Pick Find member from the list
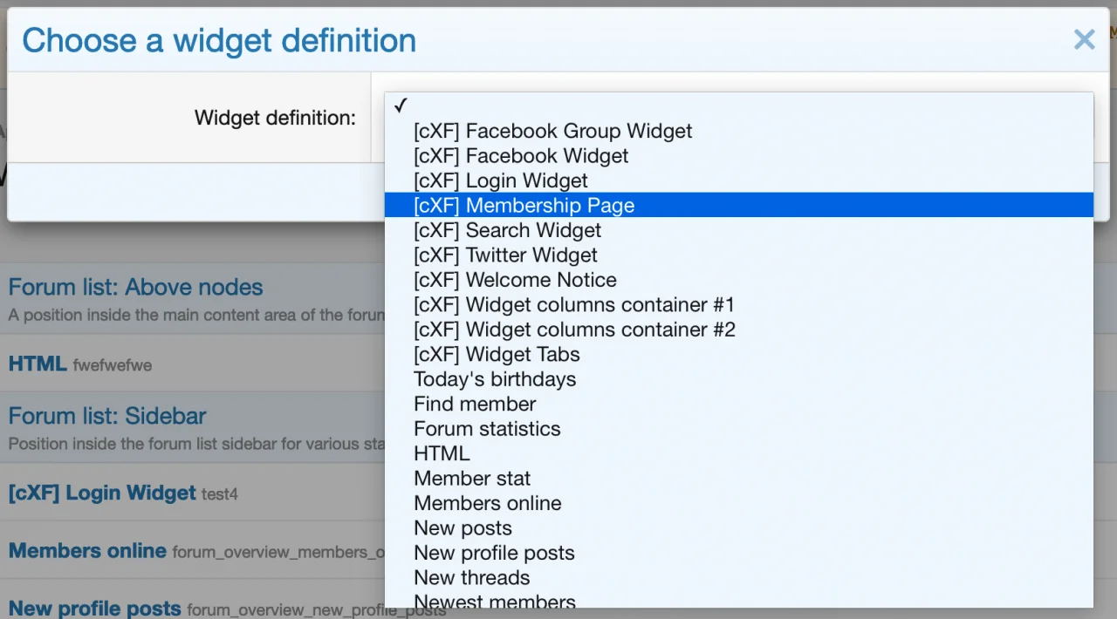The image size is (1117, 619). pos(475,404)
